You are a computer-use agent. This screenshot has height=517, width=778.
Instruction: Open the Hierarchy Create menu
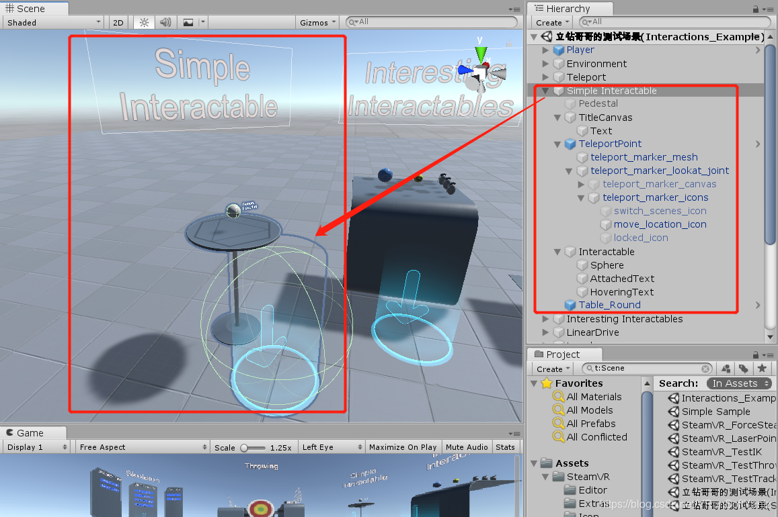552,22
